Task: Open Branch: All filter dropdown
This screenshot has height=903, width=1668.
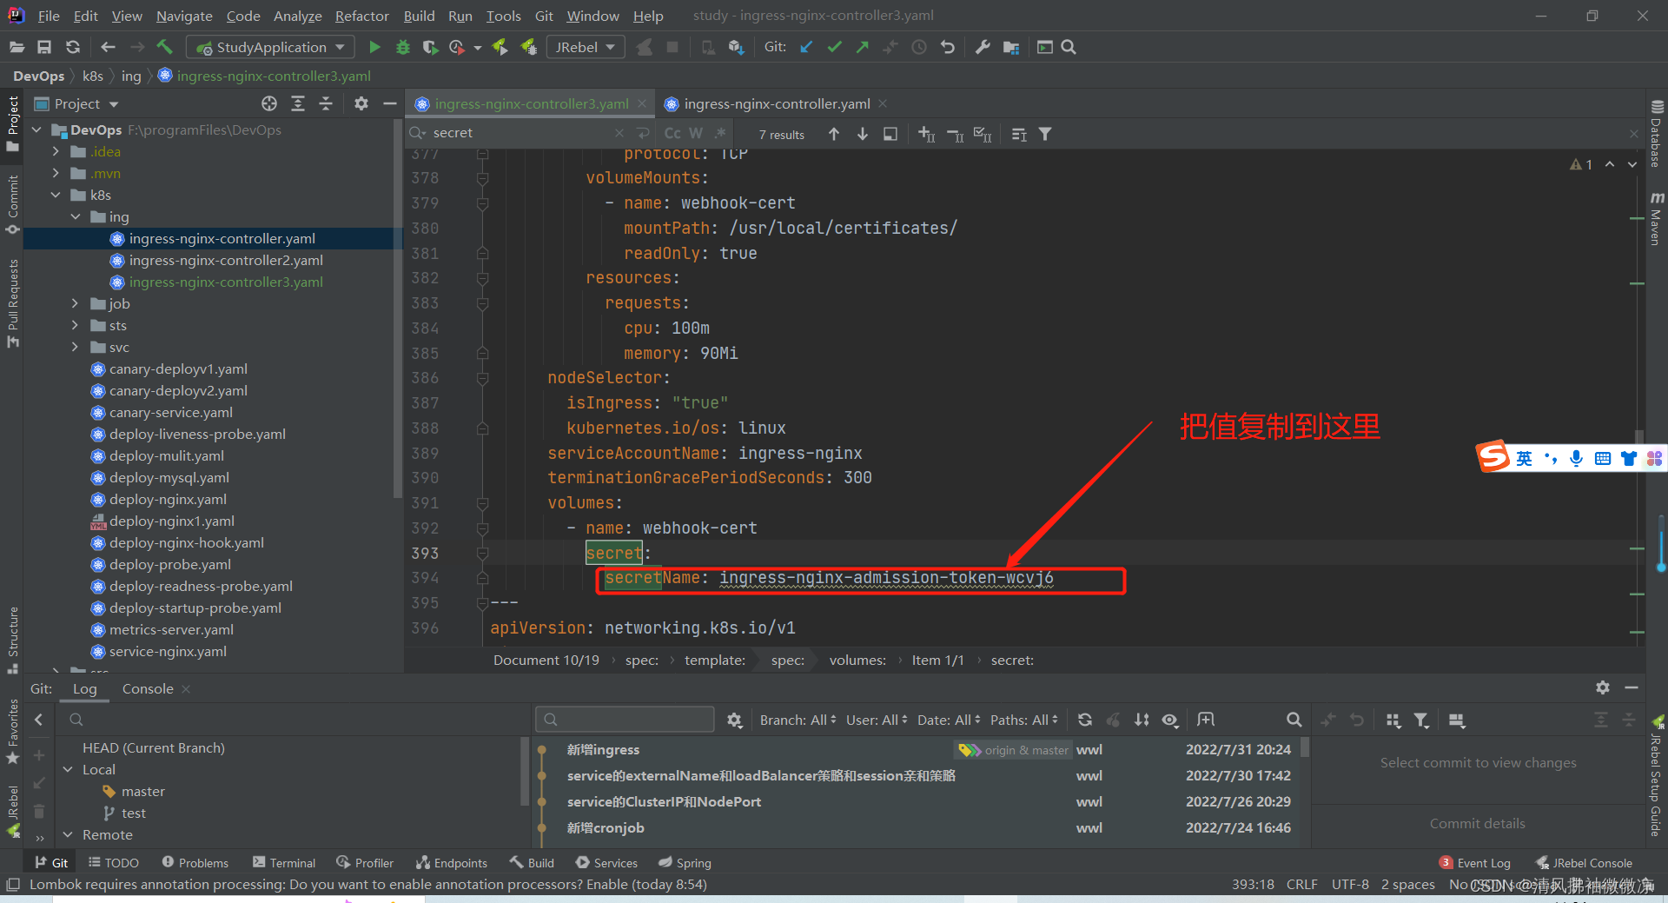Action: pos(798,720)
